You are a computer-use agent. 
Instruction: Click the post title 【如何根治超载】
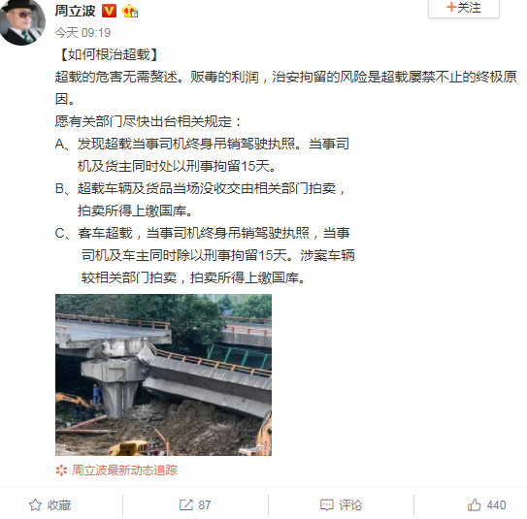[x=109, y=54]
